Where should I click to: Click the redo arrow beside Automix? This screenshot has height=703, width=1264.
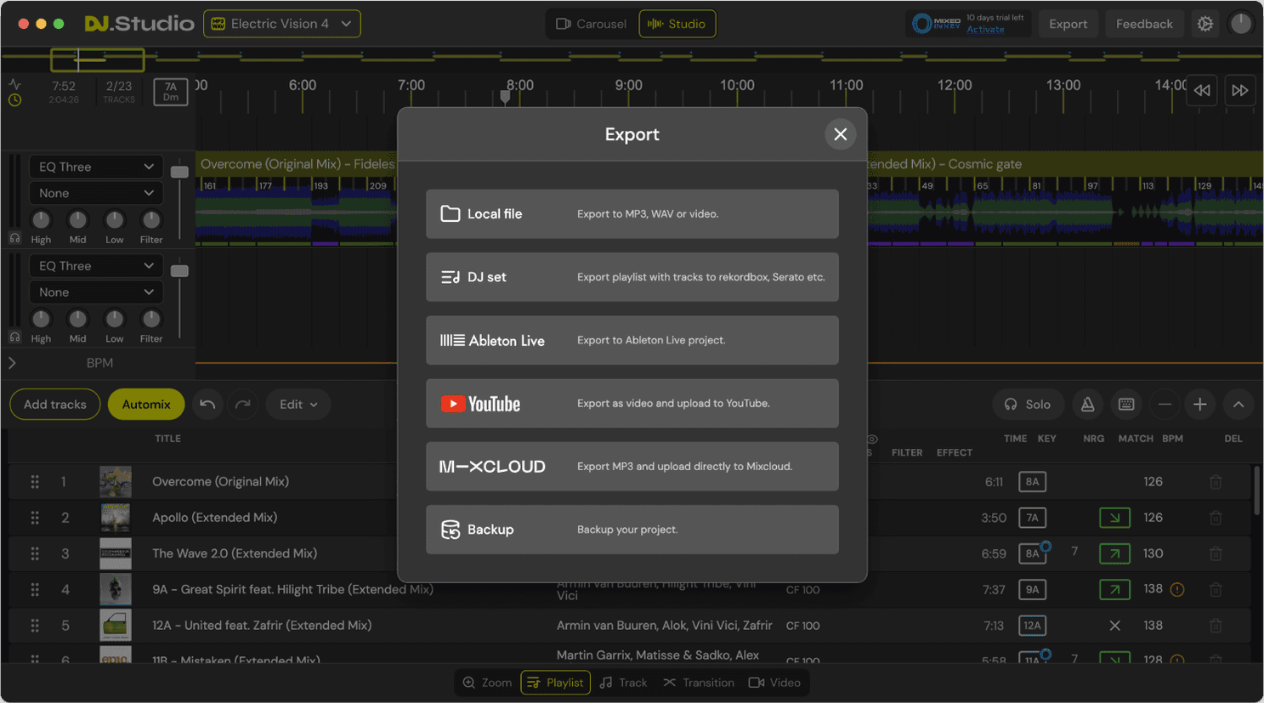[x=242, y=405]
